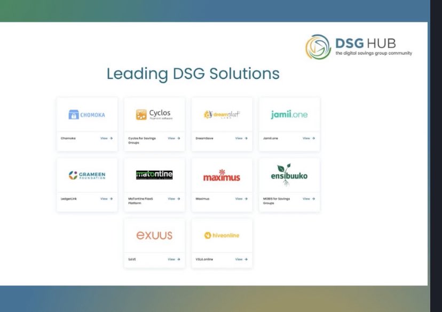The height and width of the screenshot is (312, 442).
Task: Select the hiveonline logo
Action: point(222,235)
